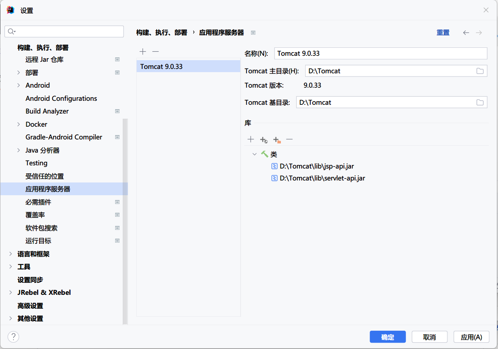498x349 pixels.
Task: Click the 确定 button
Action: (387, 337)
